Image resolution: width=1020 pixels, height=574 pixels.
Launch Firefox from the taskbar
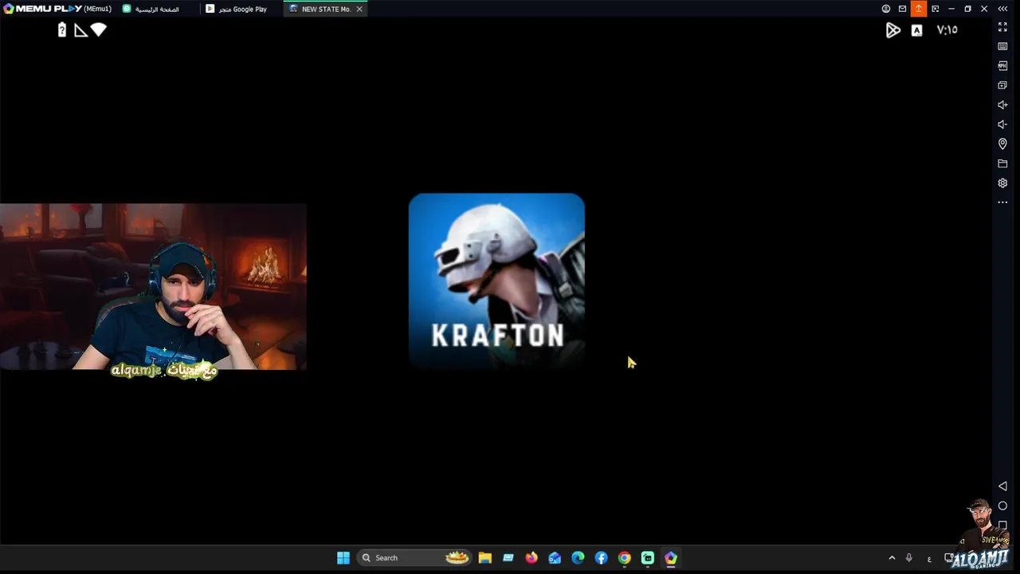(x=532, y=558)
